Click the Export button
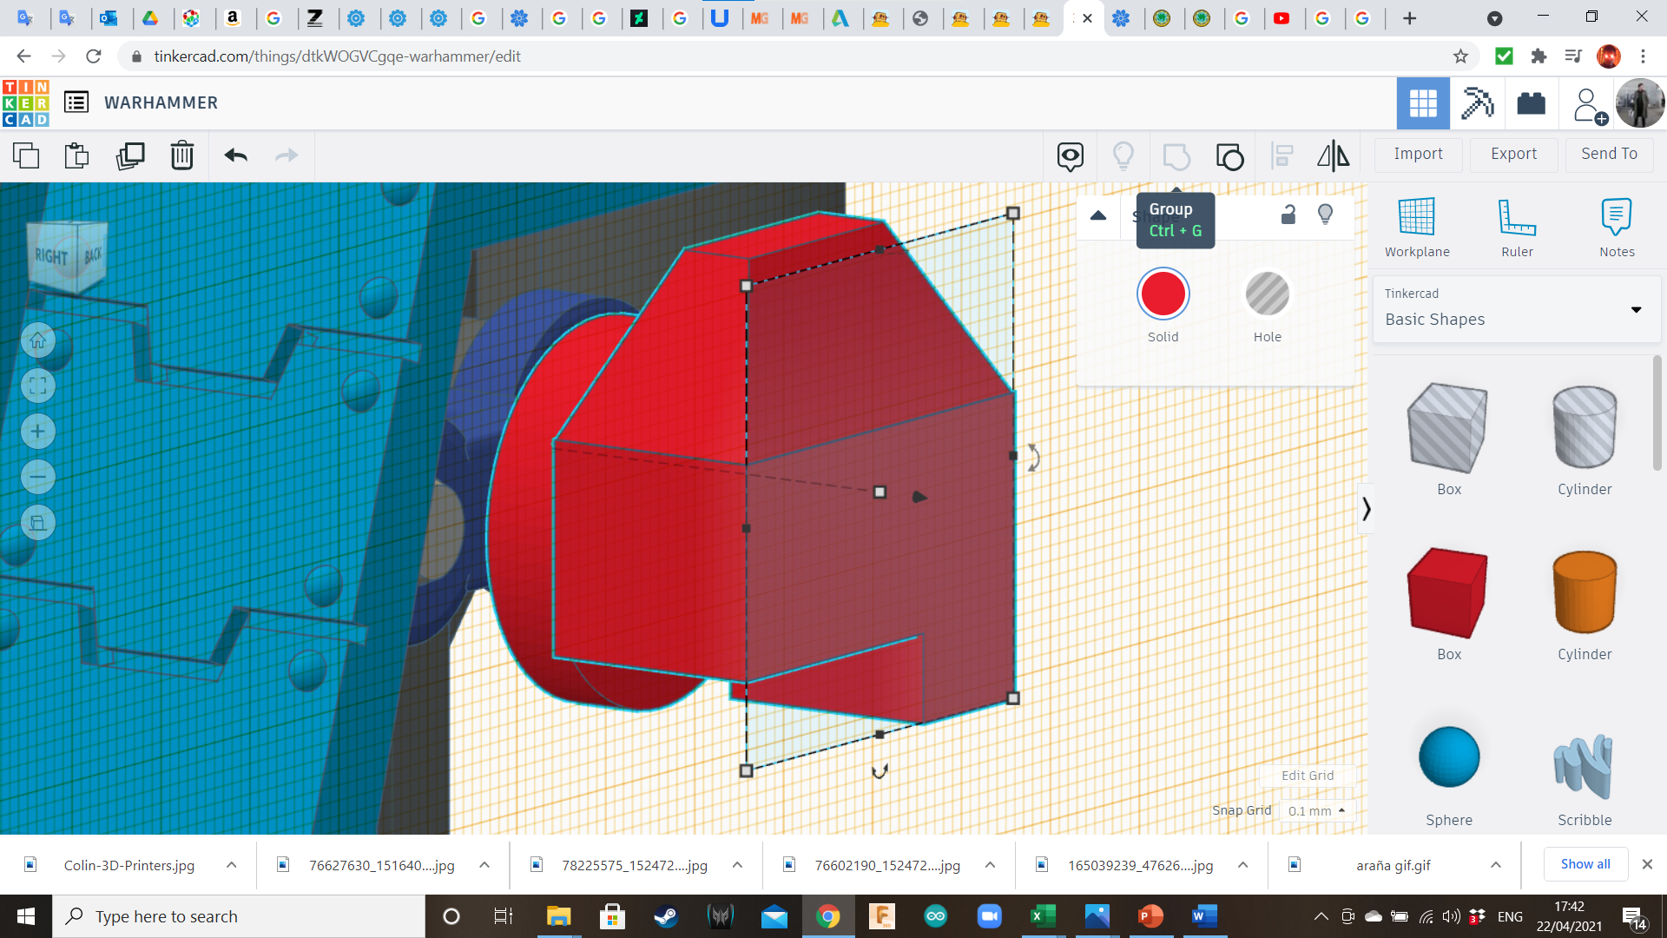 [1513, 154]
